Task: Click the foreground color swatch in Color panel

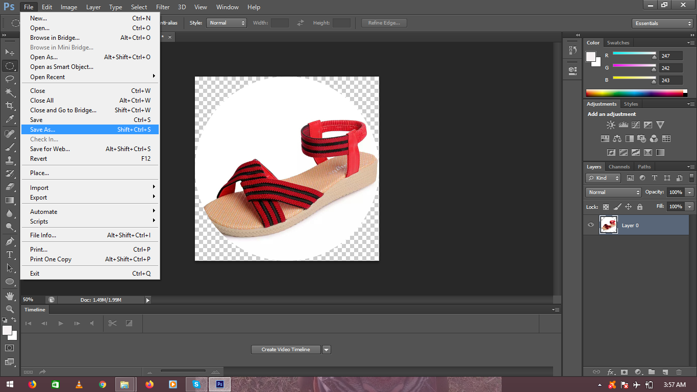Action: 591,56
